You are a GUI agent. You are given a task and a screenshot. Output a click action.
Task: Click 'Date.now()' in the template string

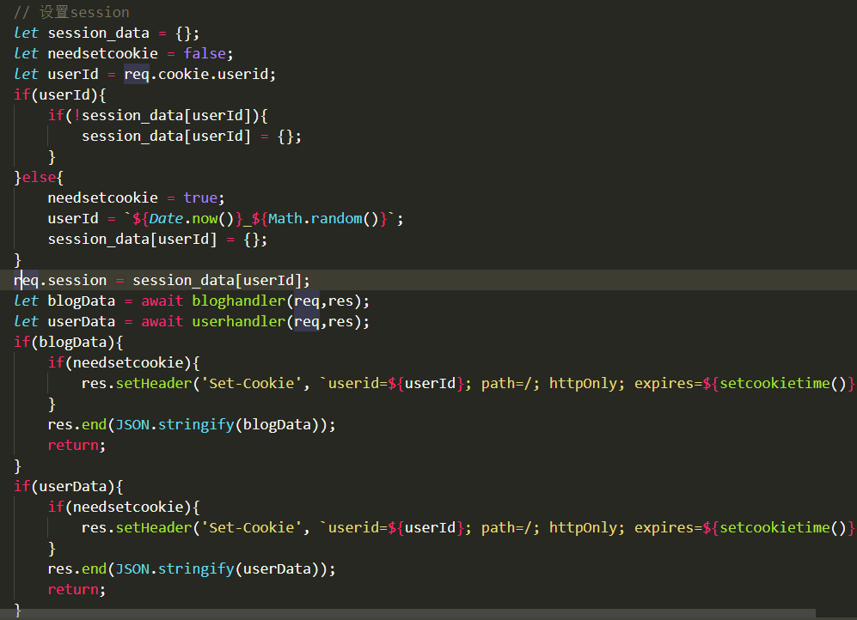[x=192, y=218]
